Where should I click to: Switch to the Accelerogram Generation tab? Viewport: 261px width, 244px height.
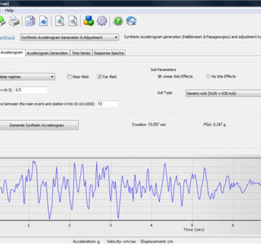point(47,53)
